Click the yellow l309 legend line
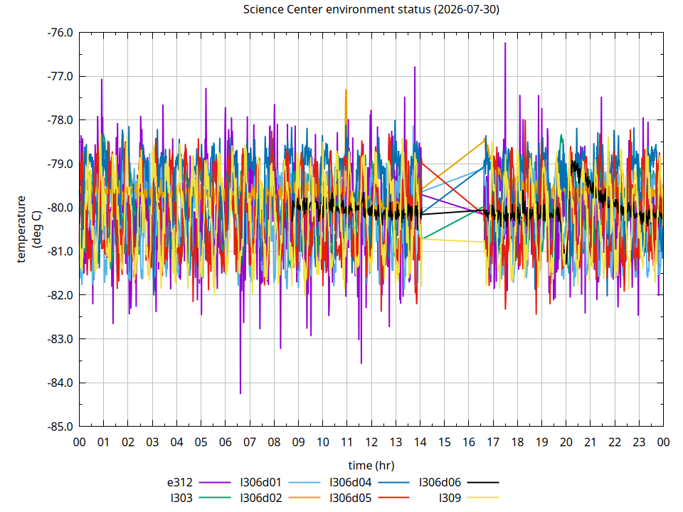This screenshot has width=683, height=512. tap(483, 498)
